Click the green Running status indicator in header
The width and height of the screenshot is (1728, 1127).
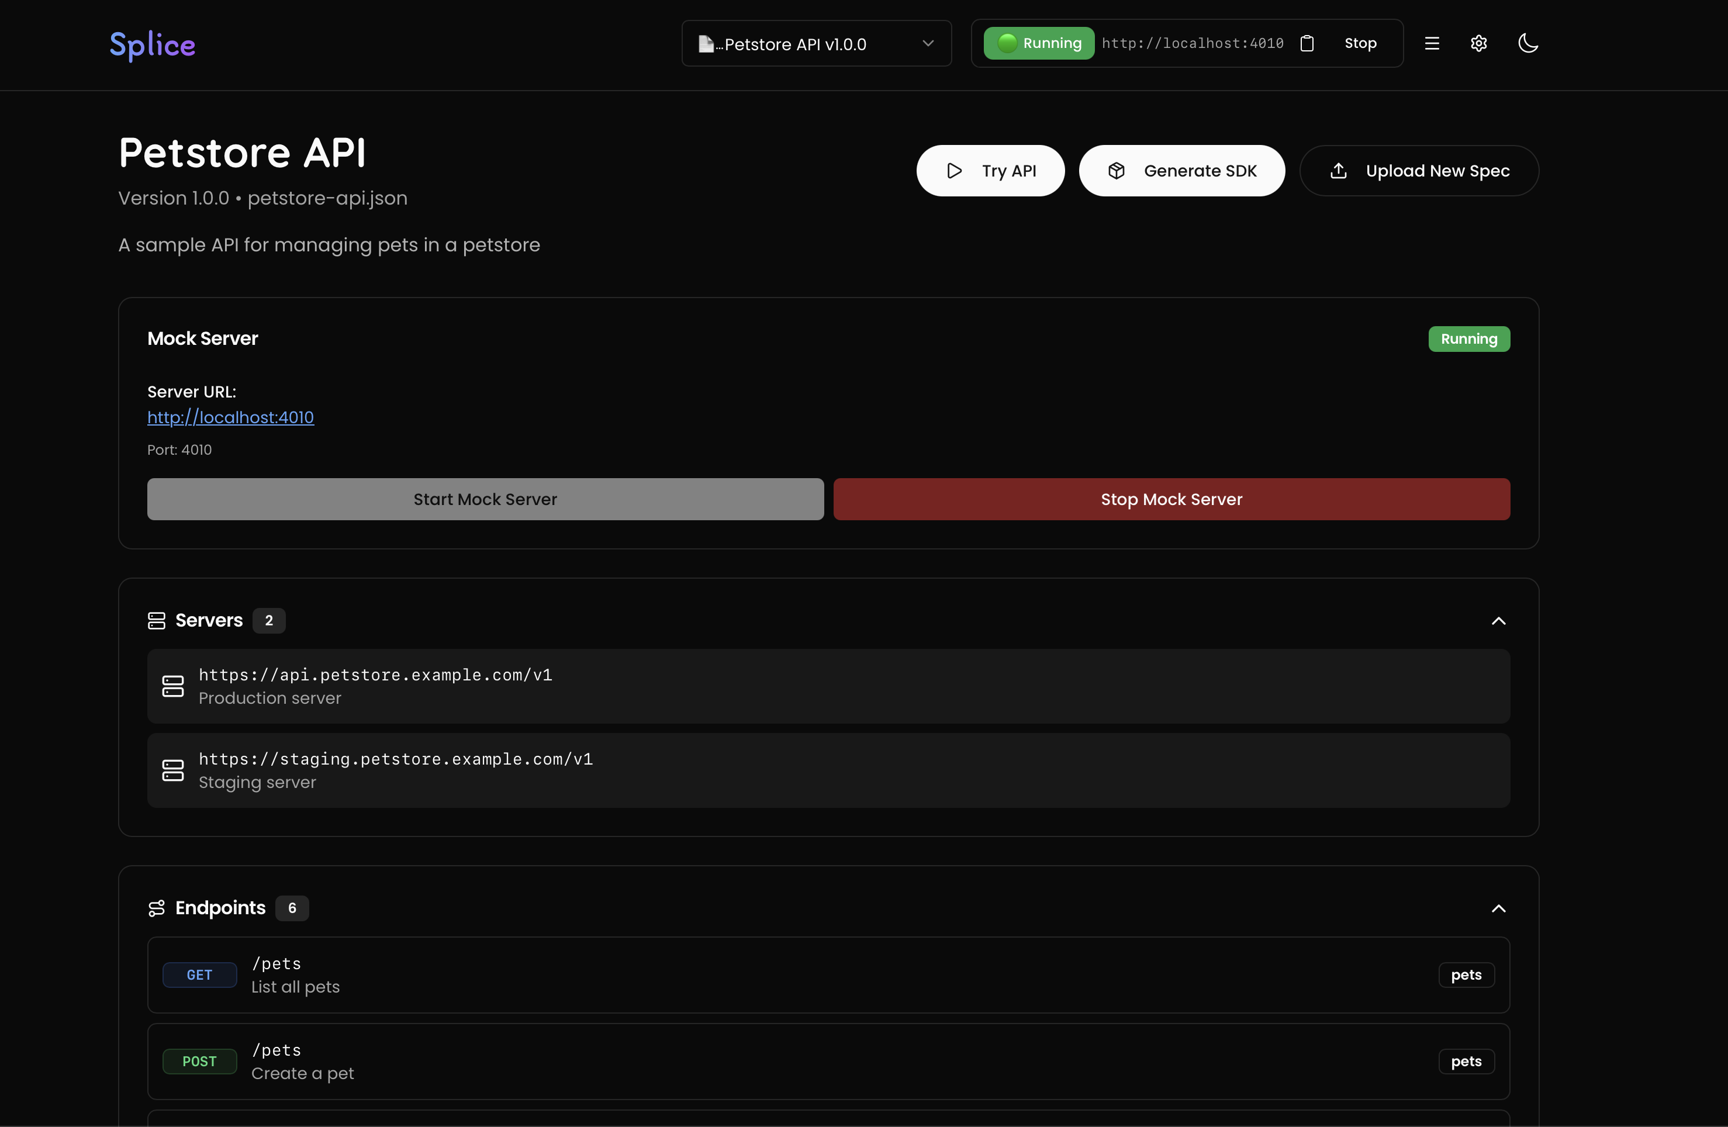tap(1039, 44)
